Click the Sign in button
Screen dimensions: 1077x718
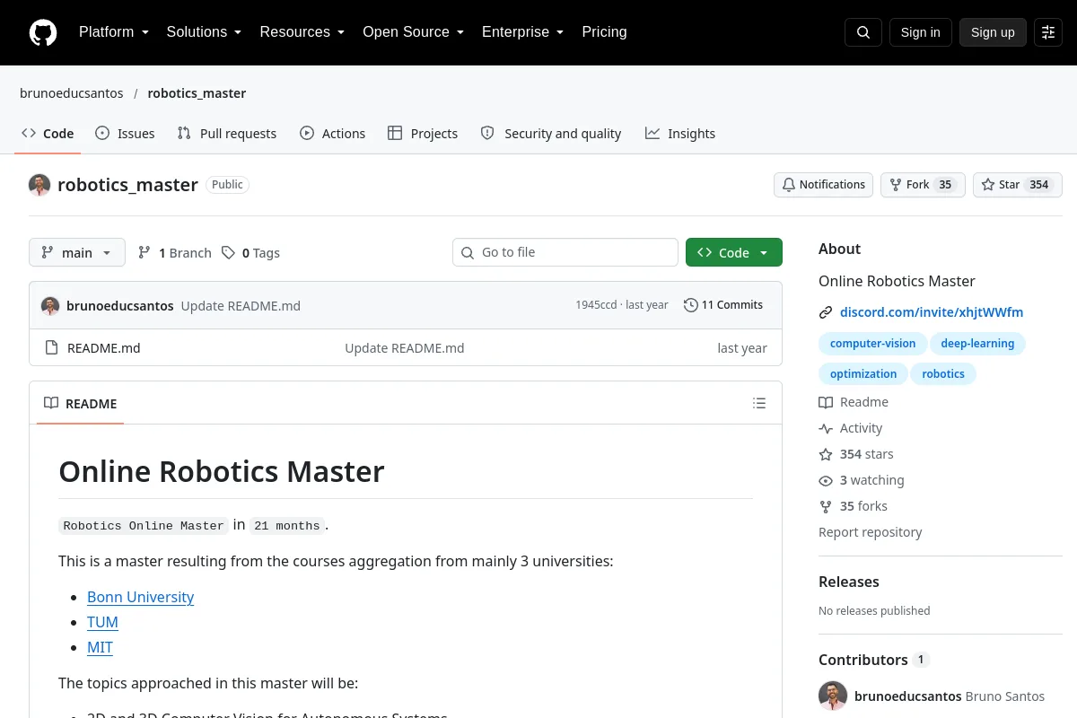coord(921,32)
